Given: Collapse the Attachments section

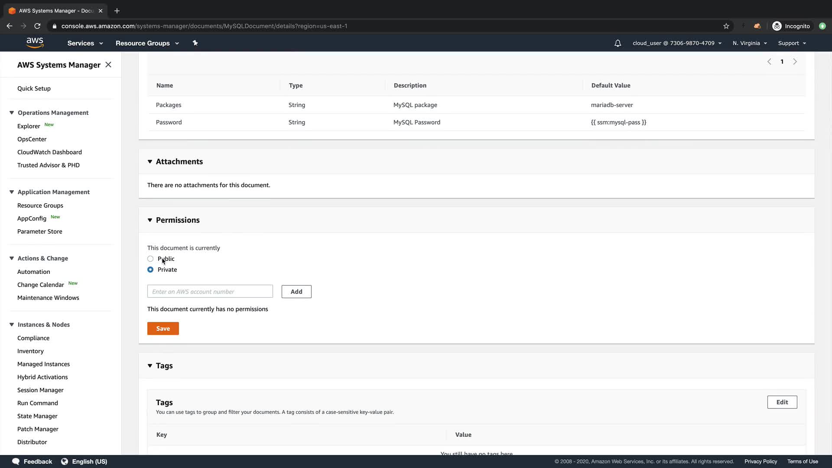Looking at the screenshot, I should (x=150, y=162).
